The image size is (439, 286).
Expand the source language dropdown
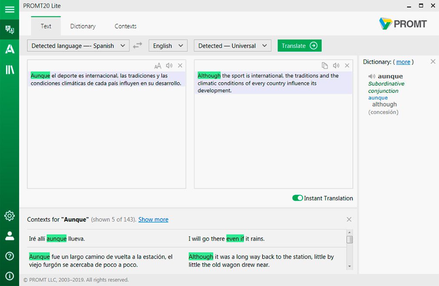tap(78, 46)
